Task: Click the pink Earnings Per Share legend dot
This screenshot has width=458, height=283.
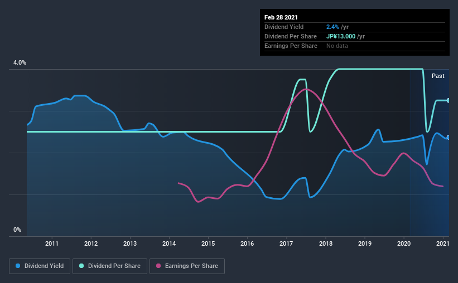Action: (x=158, y=266)
